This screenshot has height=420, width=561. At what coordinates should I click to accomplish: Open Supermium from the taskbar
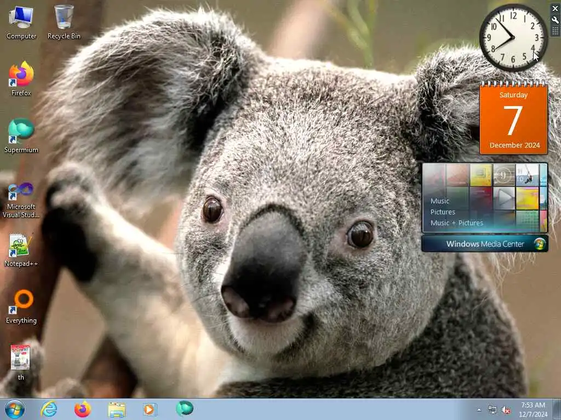[185, 409]
